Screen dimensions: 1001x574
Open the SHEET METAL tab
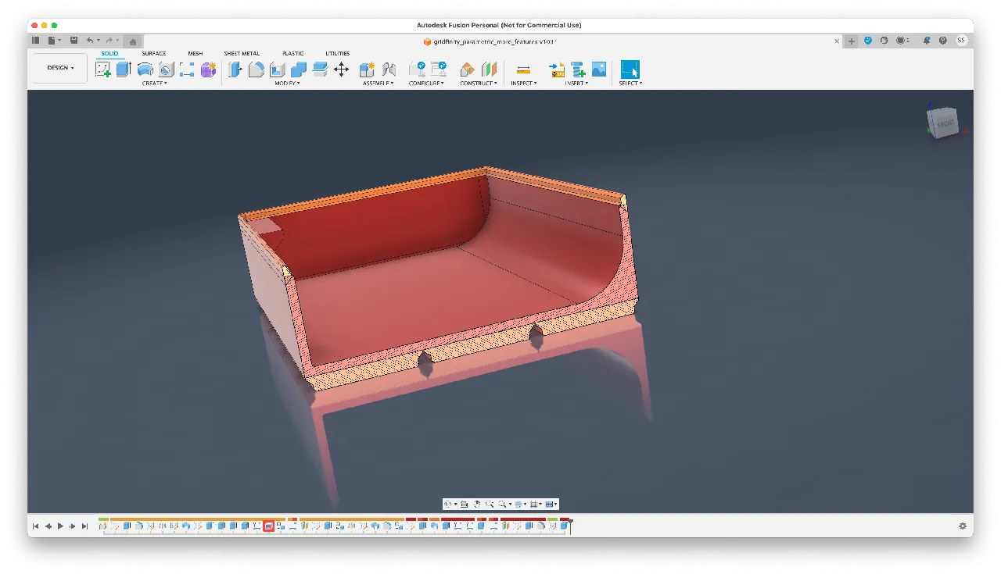(x=242, y=53)
